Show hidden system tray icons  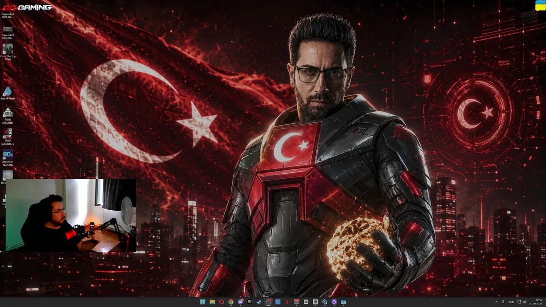tap(496, 302)
